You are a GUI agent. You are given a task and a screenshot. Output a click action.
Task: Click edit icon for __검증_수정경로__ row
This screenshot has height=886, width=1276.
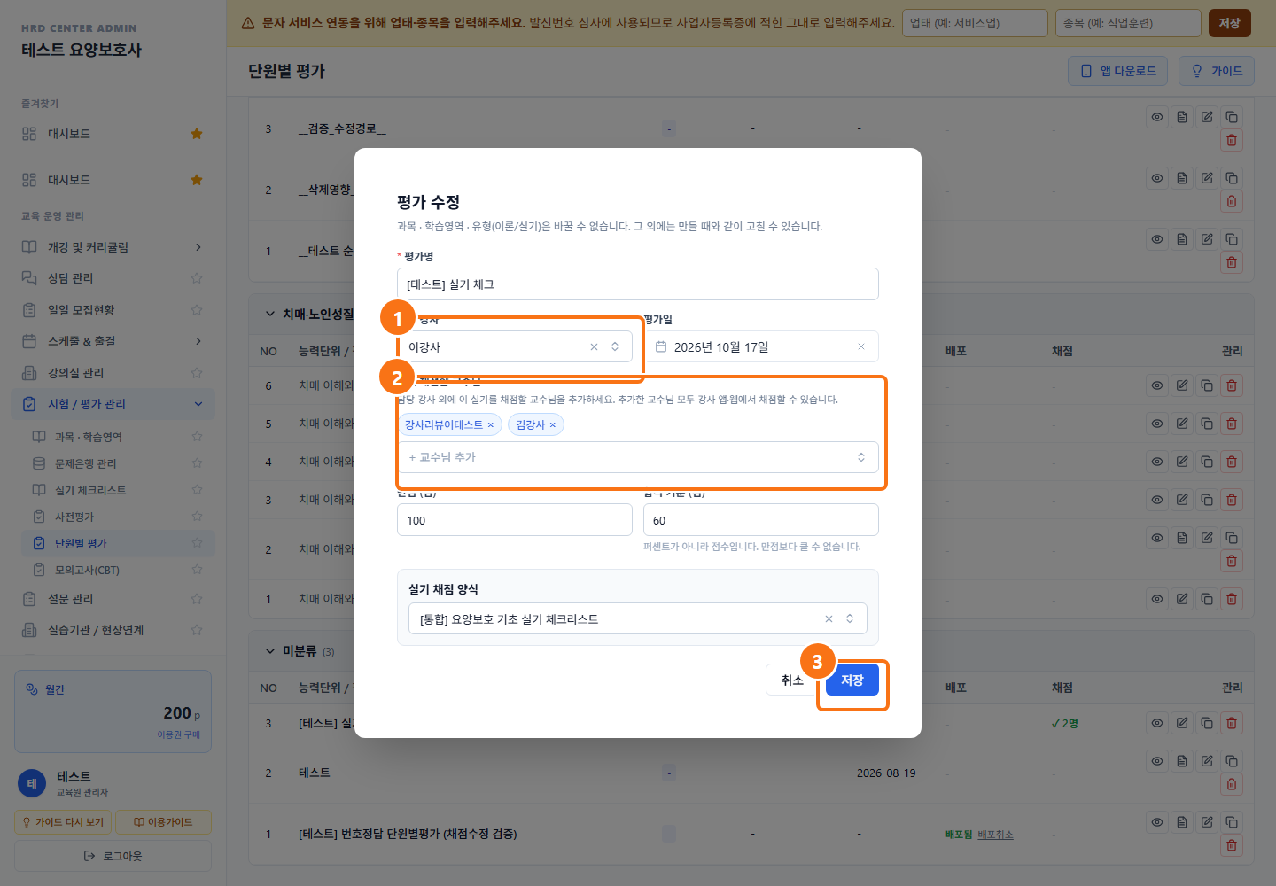1207,117
